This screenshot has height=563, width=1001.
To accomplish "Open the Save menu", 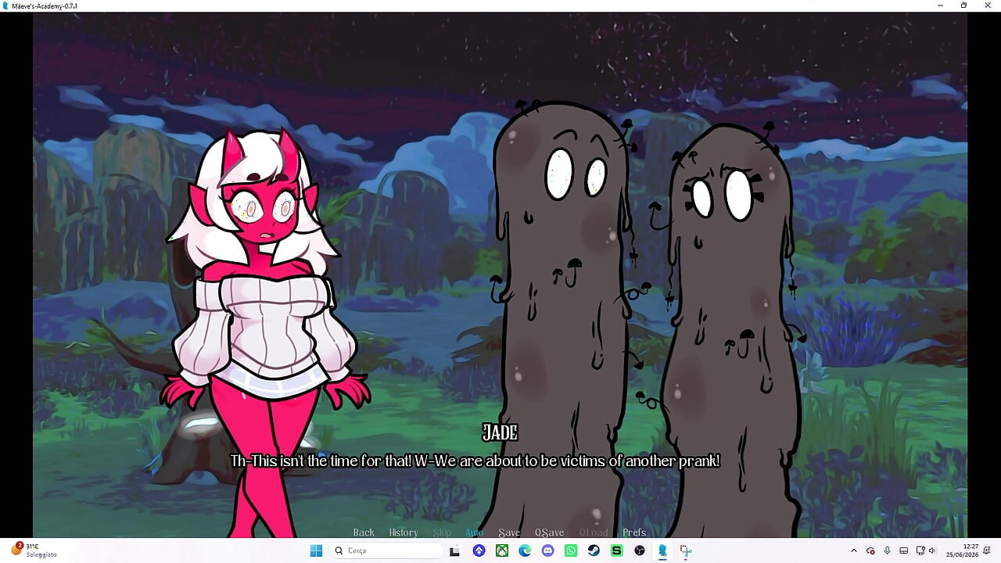I will 509,533.
